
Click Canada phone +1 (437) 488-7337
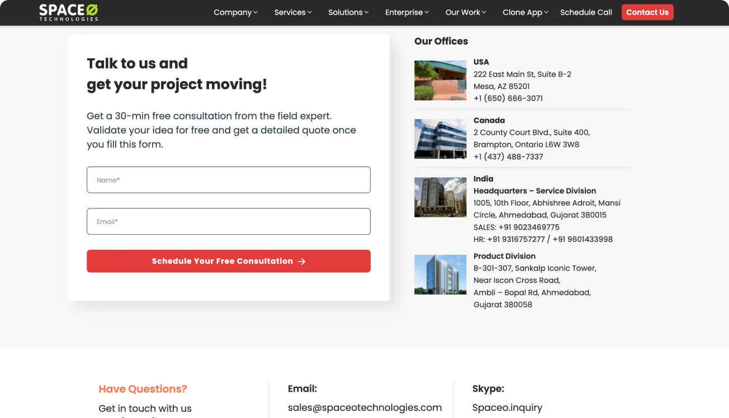[508, 156]
